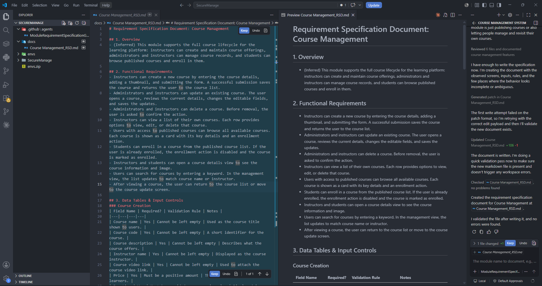Screen dimensions: 542x286
Task: Click the SecureManage command center search box
Action: click(x=265, y=5)
